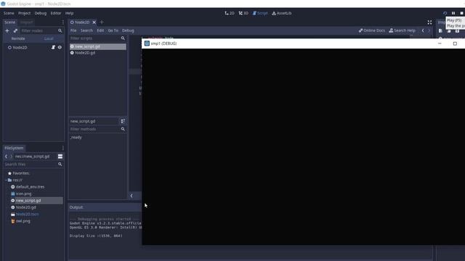Select the FileSystem dock tab

(14, 148)
